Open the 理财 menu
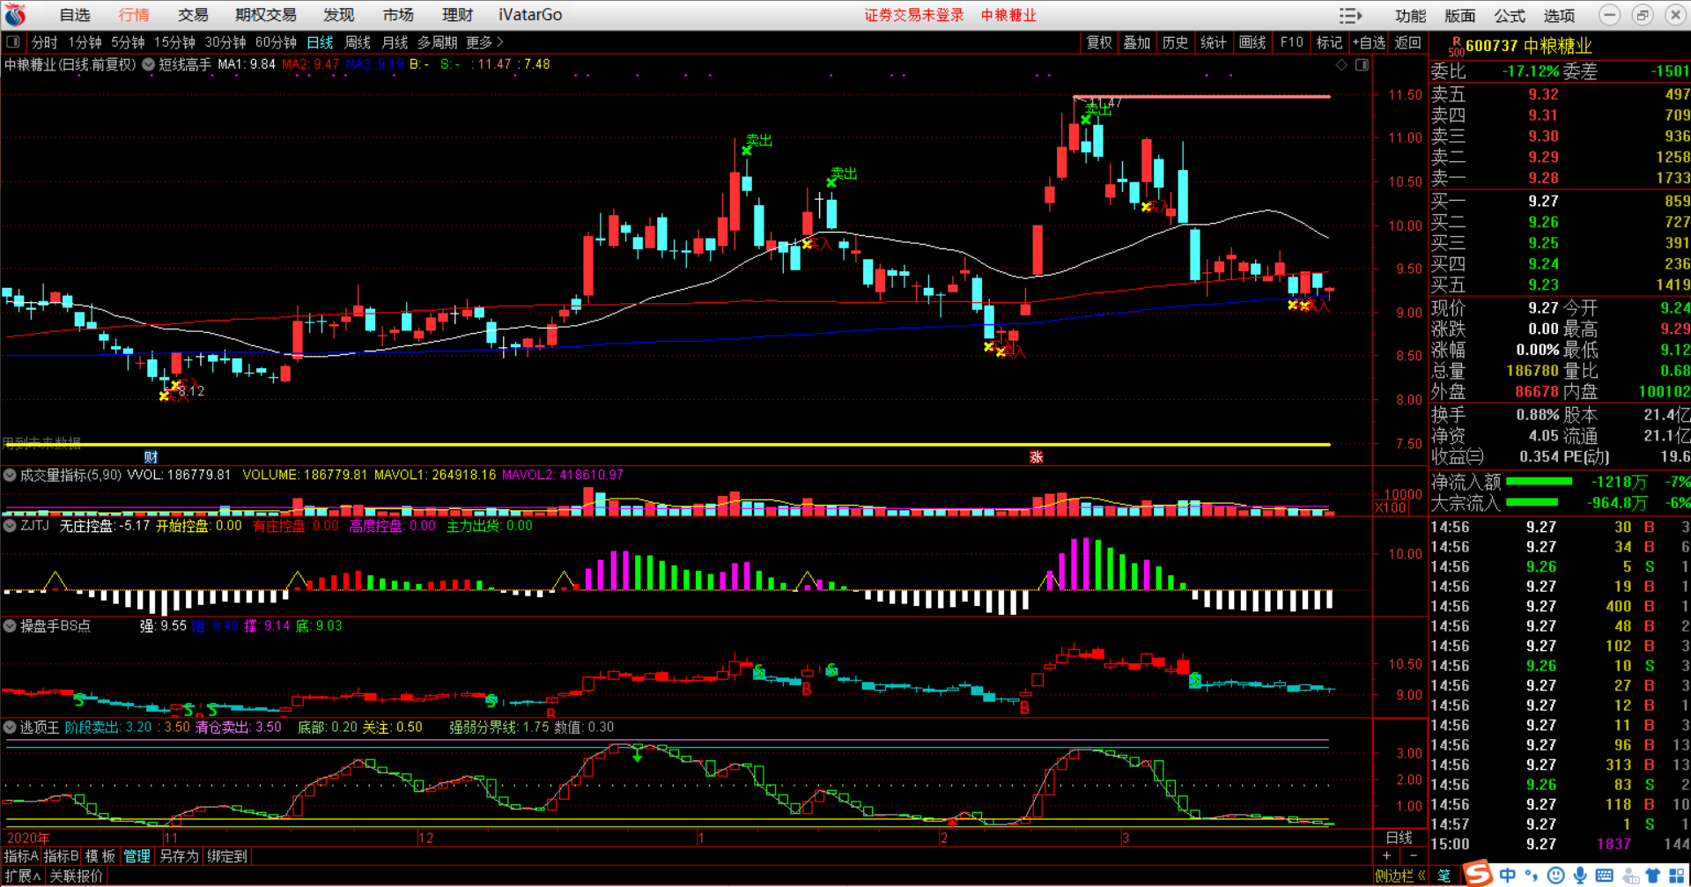1691x887 pixels. pyautogui.click(x=458, y=16)
